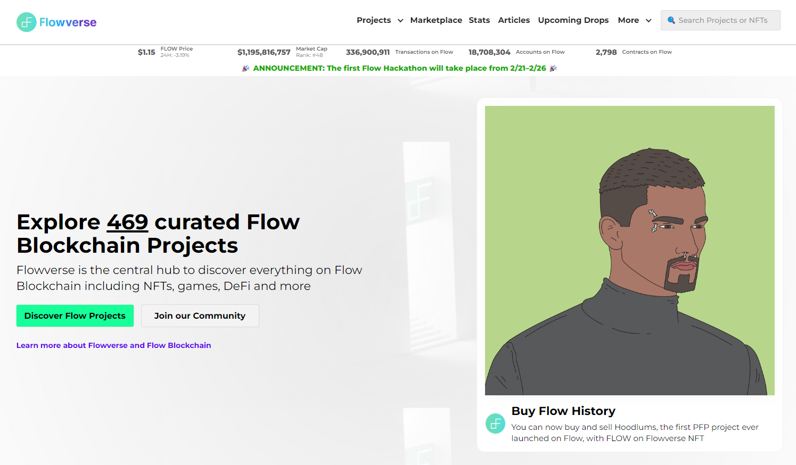The width and height of the screenshot is (796, 465).
Task: Click the Flowverse avatar icon beside Buy Flow History
Action: coord(495,424)
